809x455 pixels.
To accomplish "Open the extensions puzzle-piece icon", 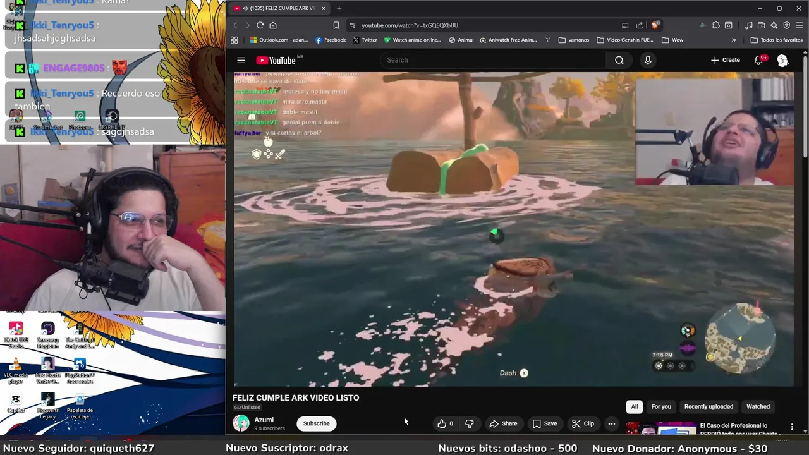I will pos(716,25).
